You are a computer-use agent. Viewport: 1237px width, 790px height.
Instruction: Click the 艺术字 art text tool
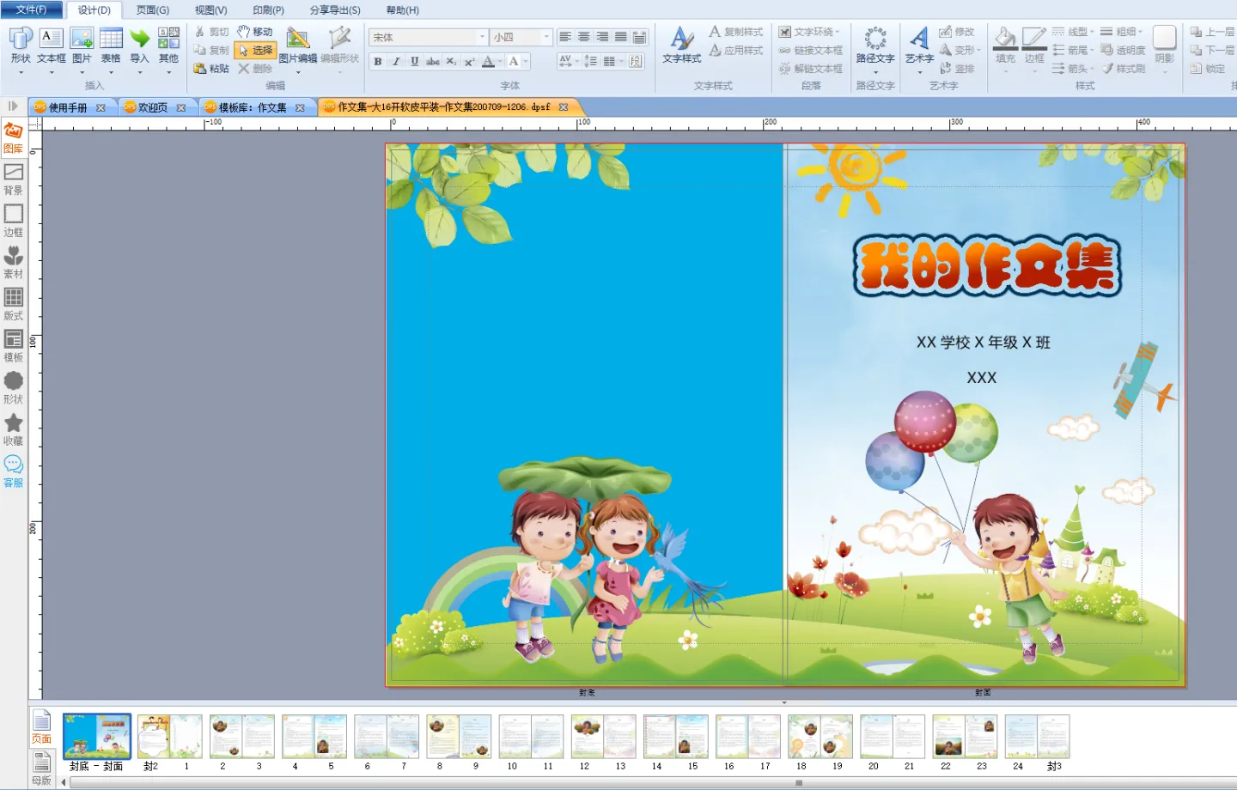click(x=918, y=46)
